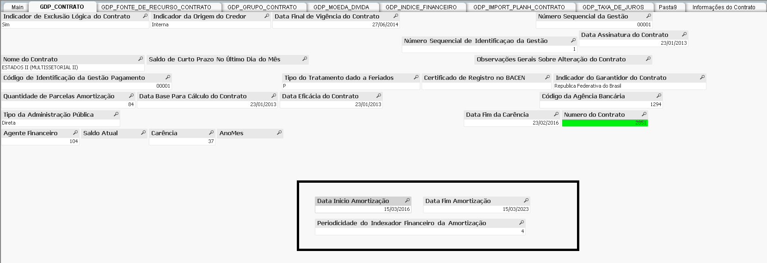Image resolution: width=767 pixels, height=263 pixels.
Task: Select value Direta in Administração Pública
Action: point(61,123)
